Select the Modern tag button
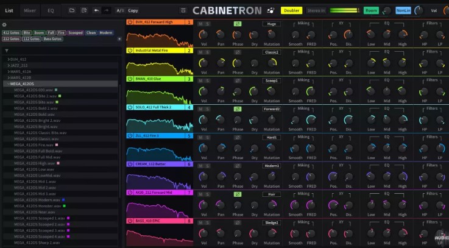This screenshot has width=449, height=248. [105, 33]
